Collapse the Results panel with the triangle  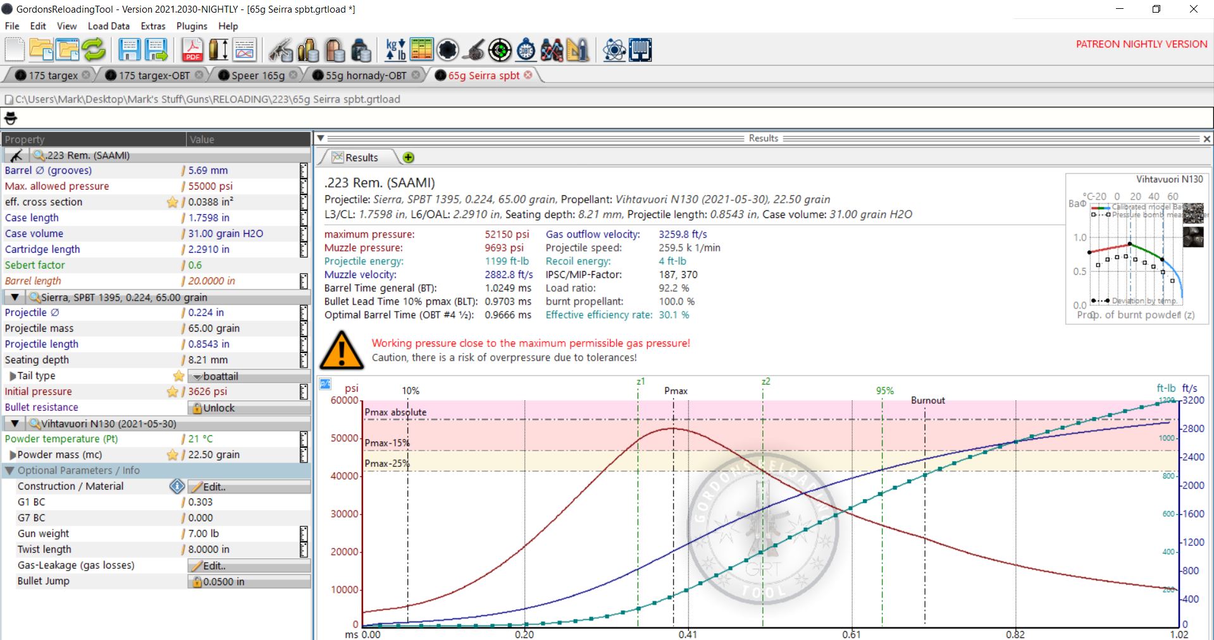320,138
